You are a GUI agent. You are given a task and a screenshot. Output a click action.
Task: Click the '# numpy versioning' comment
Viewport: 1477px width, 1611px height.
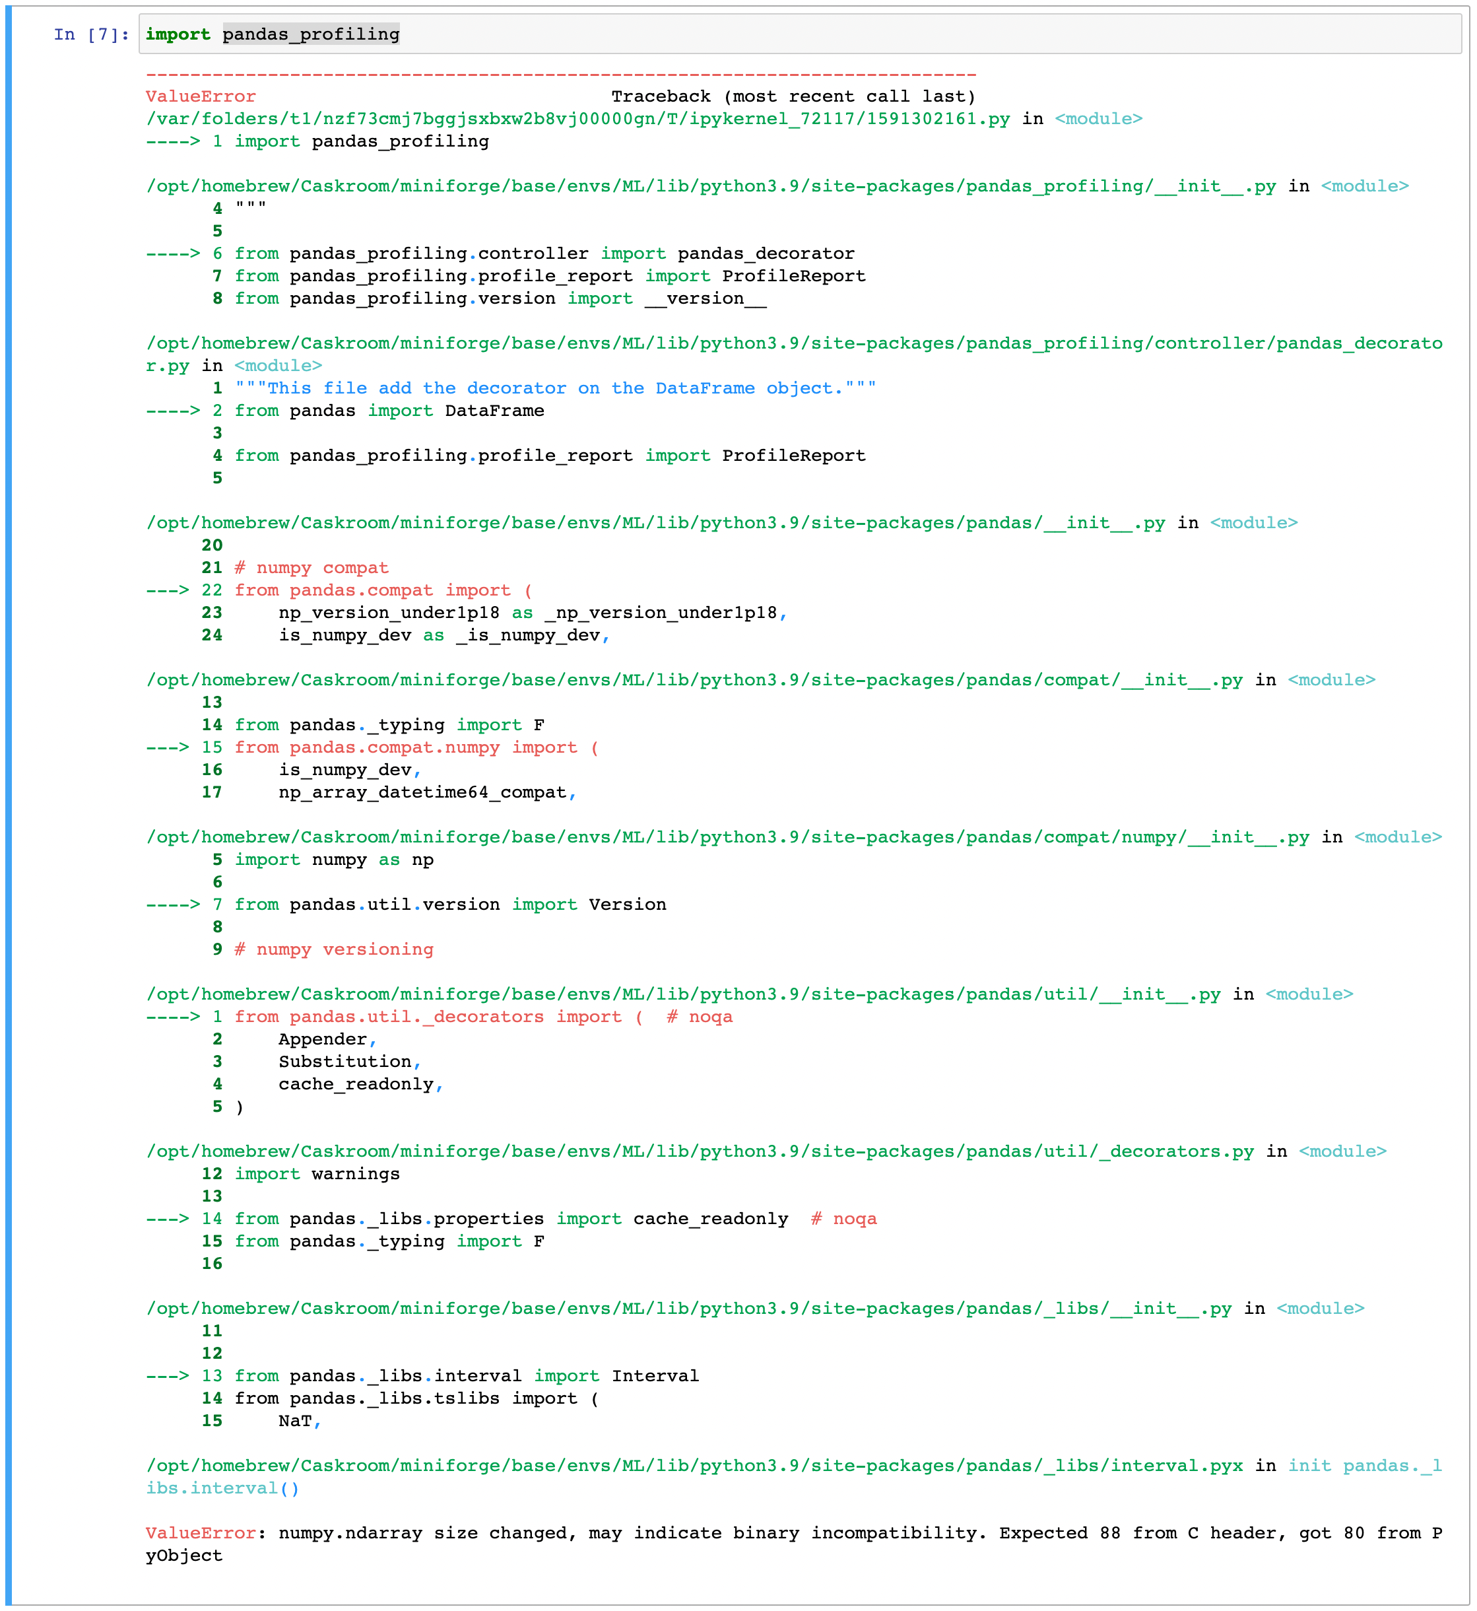pos(334,950)
